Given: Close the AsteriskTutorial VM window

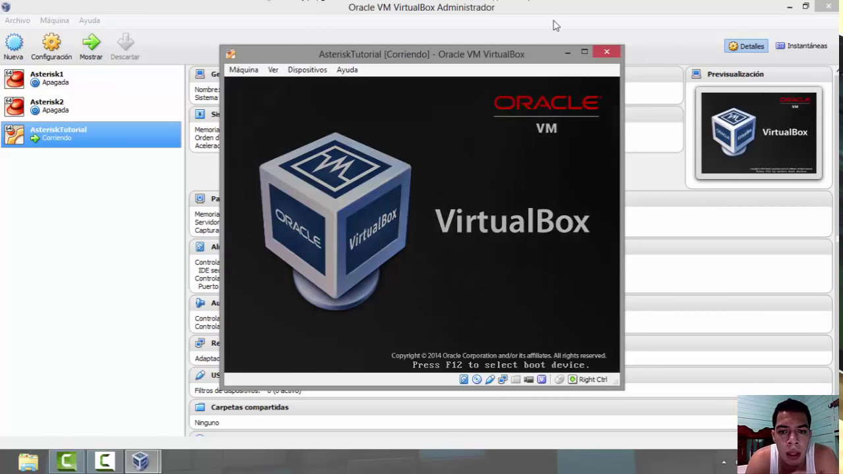Looking at the screenshot, I should pos(607,51).
